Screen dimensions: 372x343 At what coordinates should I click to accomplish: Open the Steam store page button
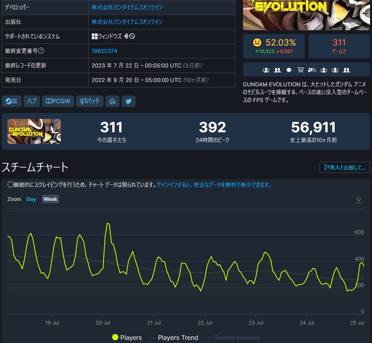click(x=11, y=101)
